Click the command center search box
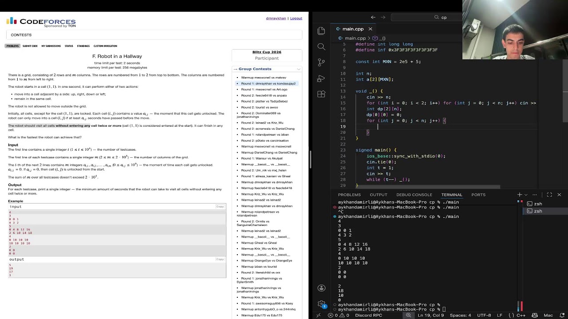 (441, 17)
